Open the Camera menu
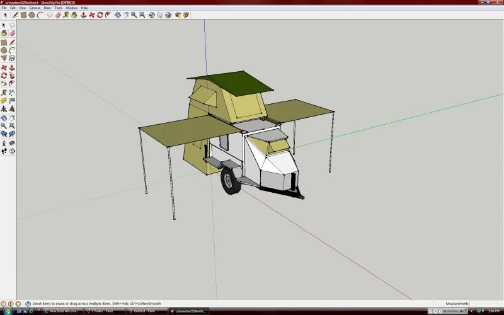This screenshot has width=504, height=315. 35,8
